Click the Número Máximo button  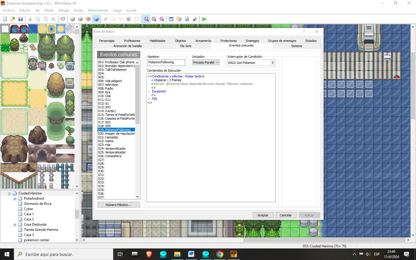118,205
